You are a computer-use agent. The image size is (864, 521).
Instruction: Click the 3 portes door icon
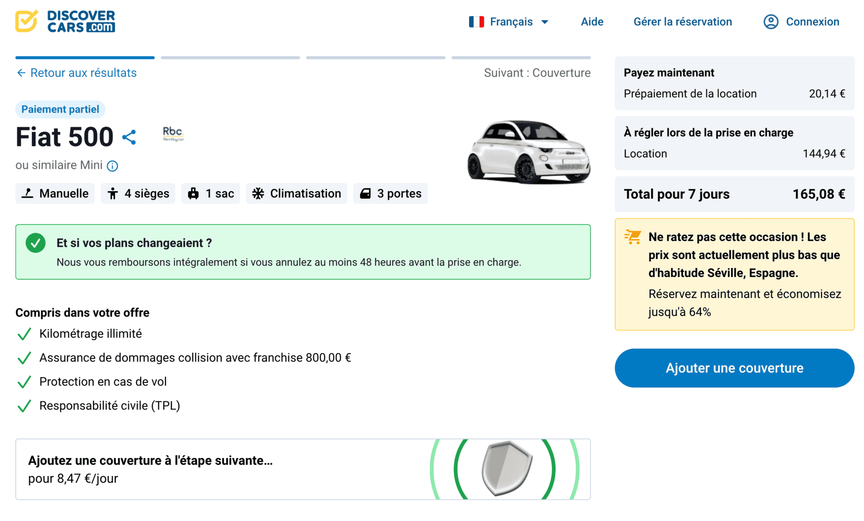point(366,193)
